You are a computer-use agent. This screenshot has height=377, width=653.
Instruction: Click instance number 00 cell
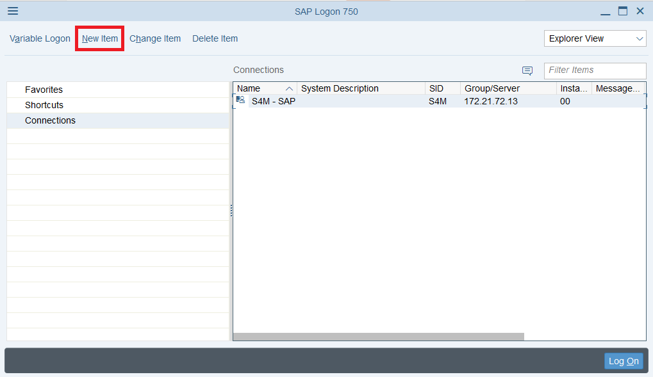[x=565, y=102]
